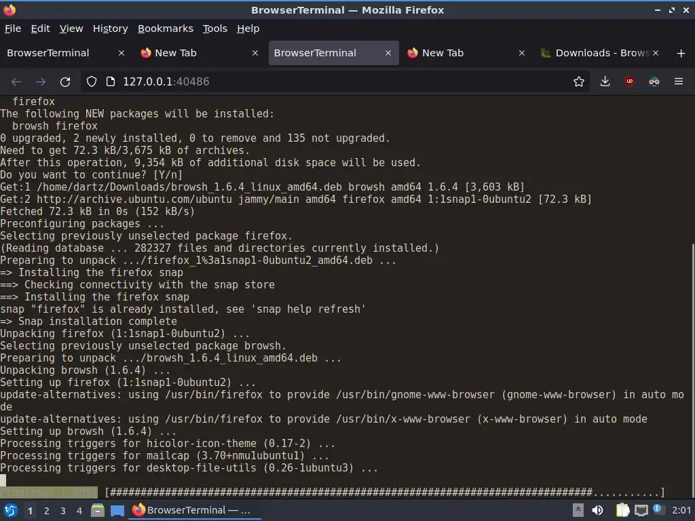Open the volume control tray icon
The image size is (695, 521).
coord(597,510)
